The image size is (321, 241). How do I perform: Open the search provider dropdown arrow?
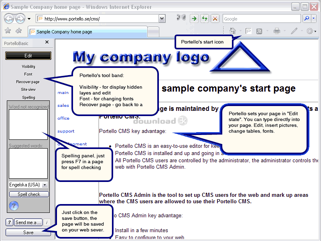(x=313, y=18)
